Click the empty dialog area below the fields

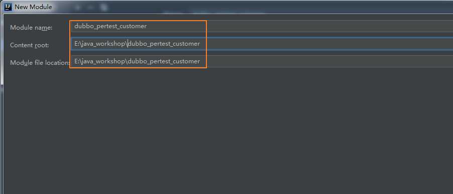coord(228,130)
